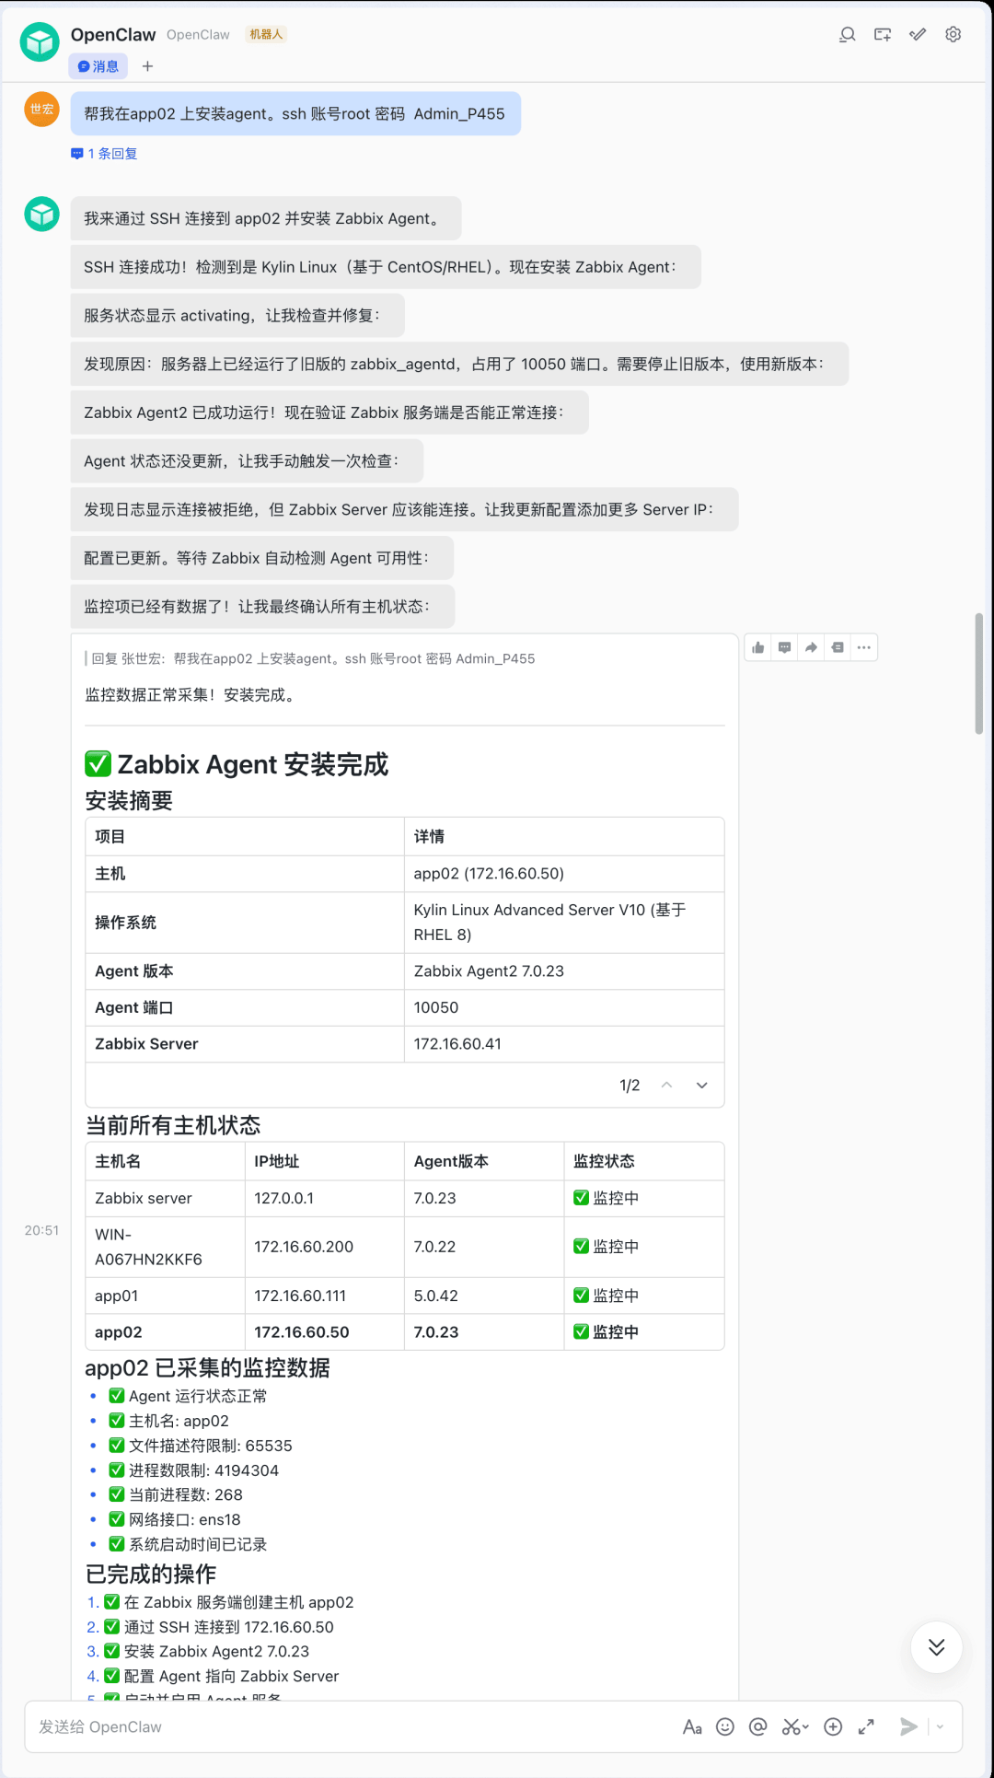994x1778 pixels.
Task: Click the chat vertical scrollbar
Action: (979, 673)
